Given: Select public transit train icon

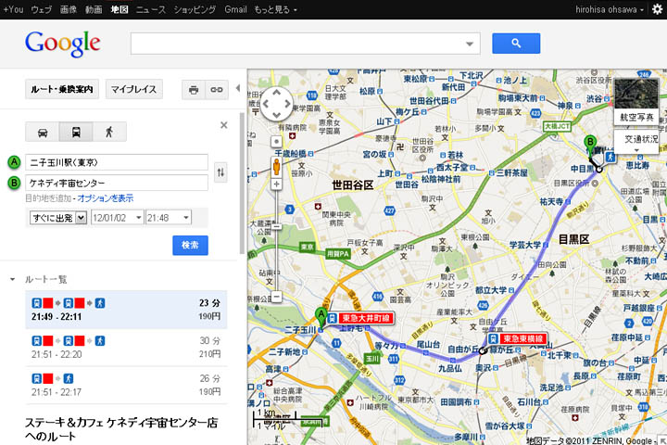Looking at the screenshot, I should coord(76,132).
